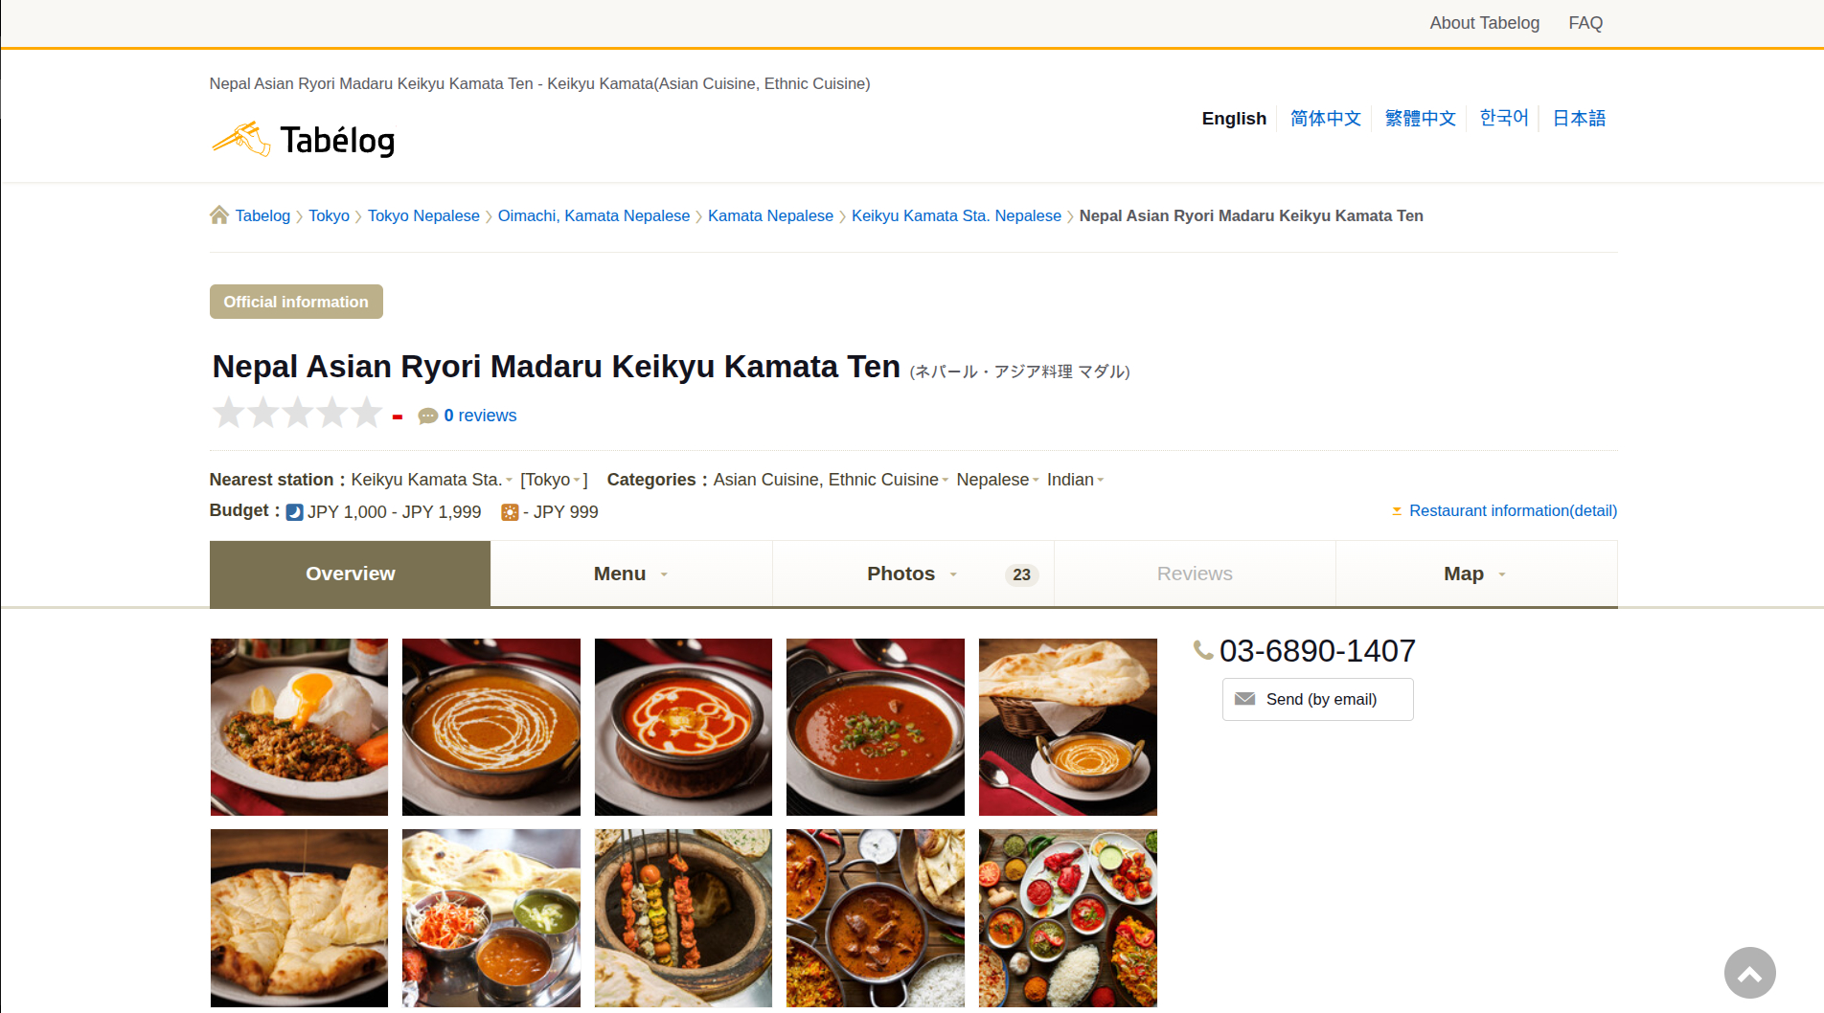Open Oimachi, Kamata Nepalese breadcrumb
This screenshot has width=1824, height=1013.
[x=594, y=215]
